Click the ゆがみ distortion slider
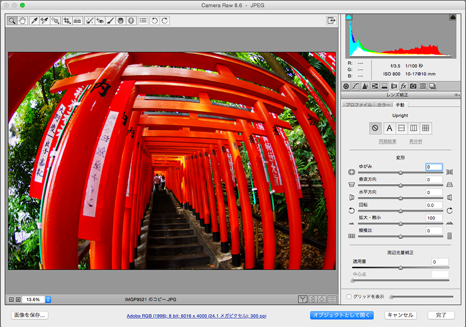 tap(400, 172)
